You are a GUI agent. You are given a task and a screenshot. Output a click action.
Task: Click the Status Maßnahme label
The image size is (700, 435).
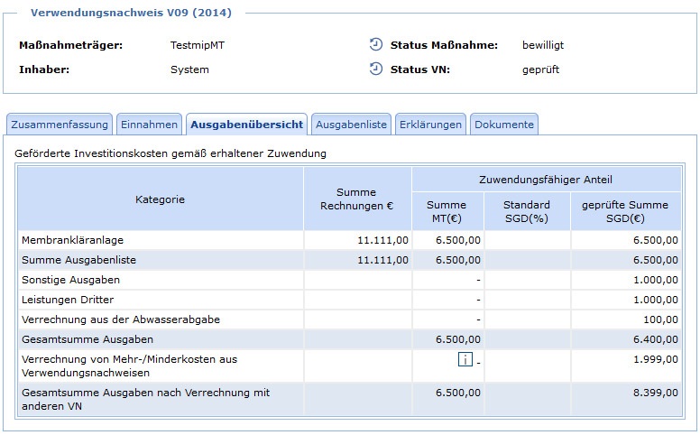click(x=444, y=45)
